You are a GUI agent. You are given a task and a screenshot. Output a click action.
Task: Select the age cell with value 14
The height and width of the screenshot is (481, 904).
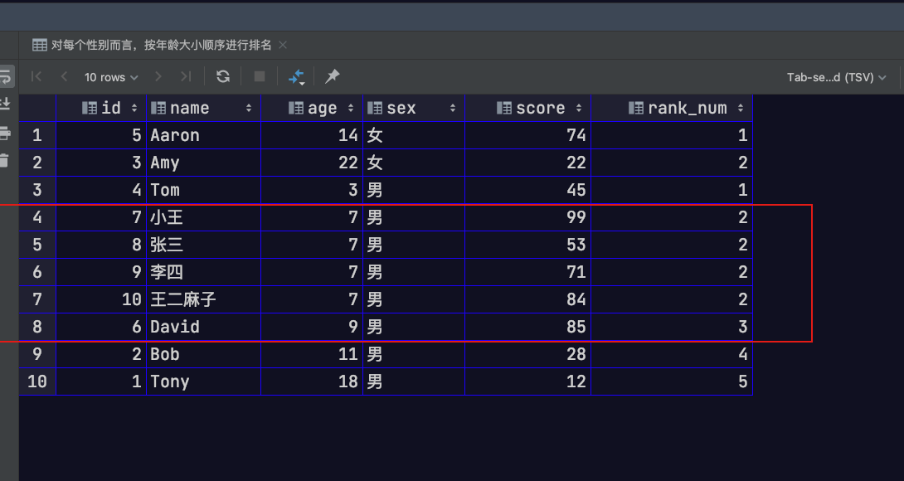coord(312,135)
